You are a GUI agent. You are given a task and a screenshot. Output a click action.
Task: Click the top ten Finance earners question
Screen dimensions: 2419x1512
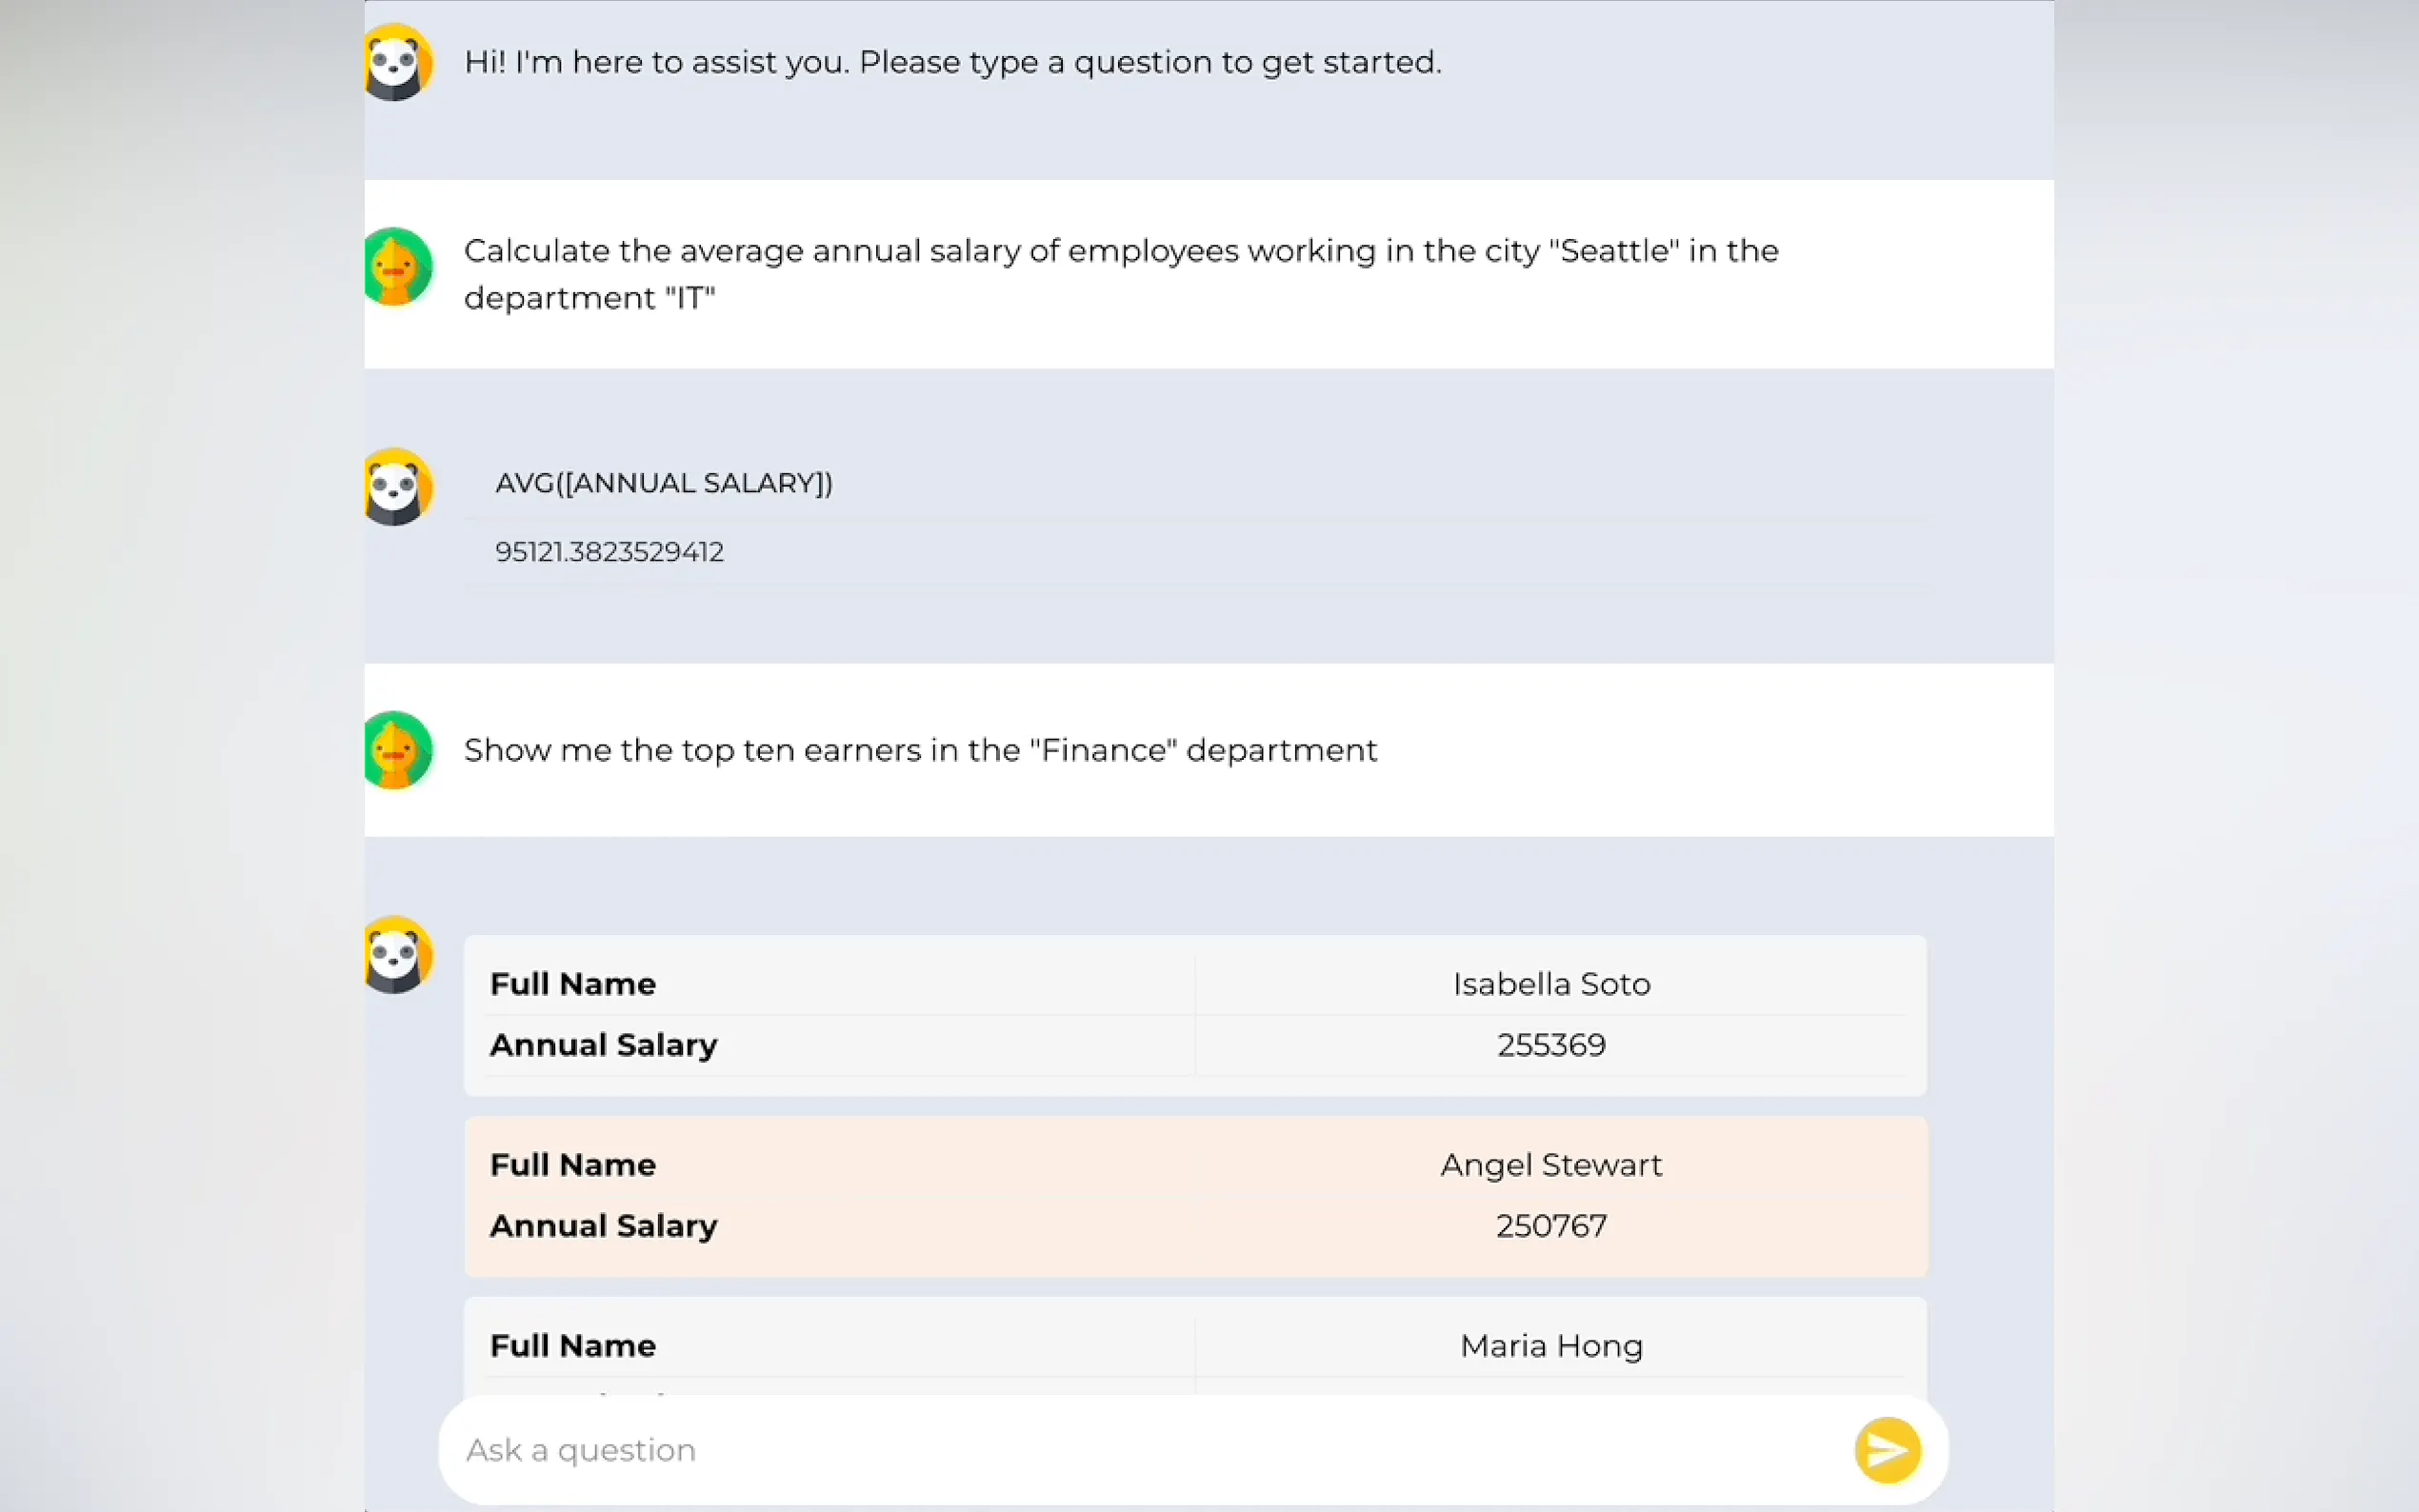pos(920,750)
